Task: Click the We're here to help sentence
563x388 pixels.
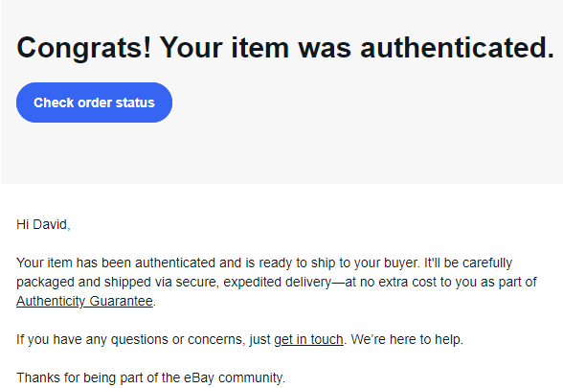Action: tap(407, 339)
